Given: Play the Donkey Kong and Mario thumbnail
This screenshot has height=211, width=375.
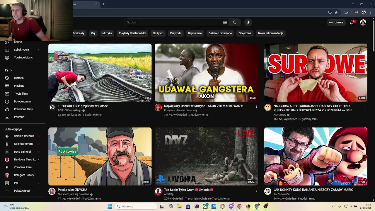Looking at the screenshot, I should pyautogui.click(x=316, y=156).
